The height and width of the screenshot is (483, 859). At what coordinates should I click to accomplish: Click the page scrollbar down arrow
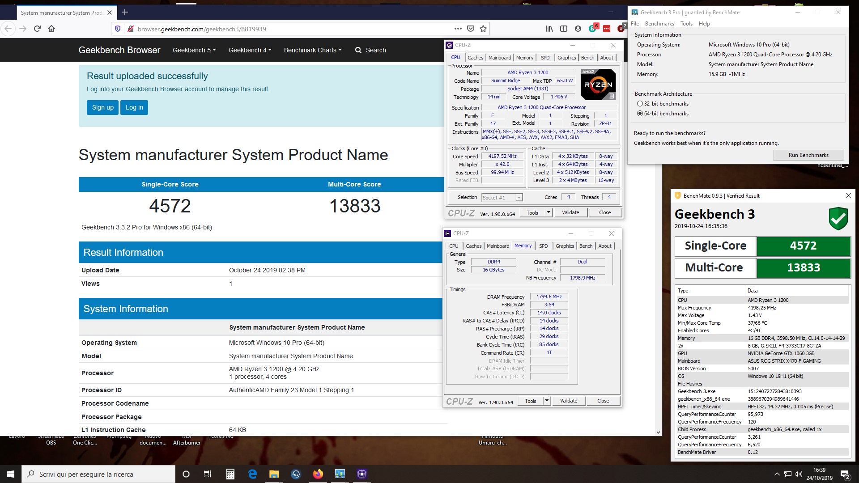pos(658,432)
